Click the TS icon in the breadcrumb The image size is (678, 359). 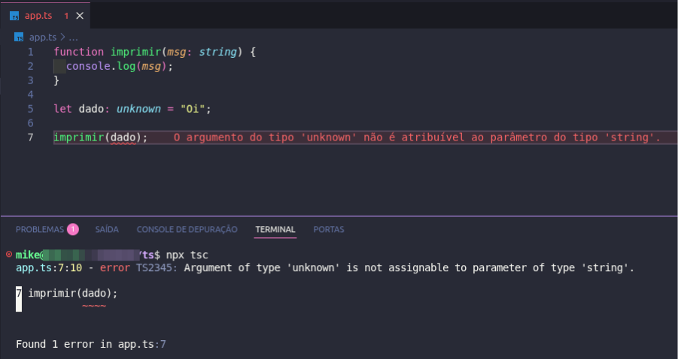(x=19, y=38)
